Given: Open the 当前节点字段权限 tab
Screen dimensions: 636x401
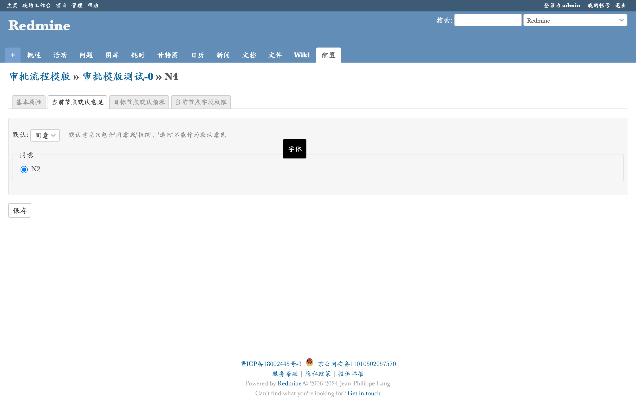Looking at the screenshot, I should click(x=201, y=102).
